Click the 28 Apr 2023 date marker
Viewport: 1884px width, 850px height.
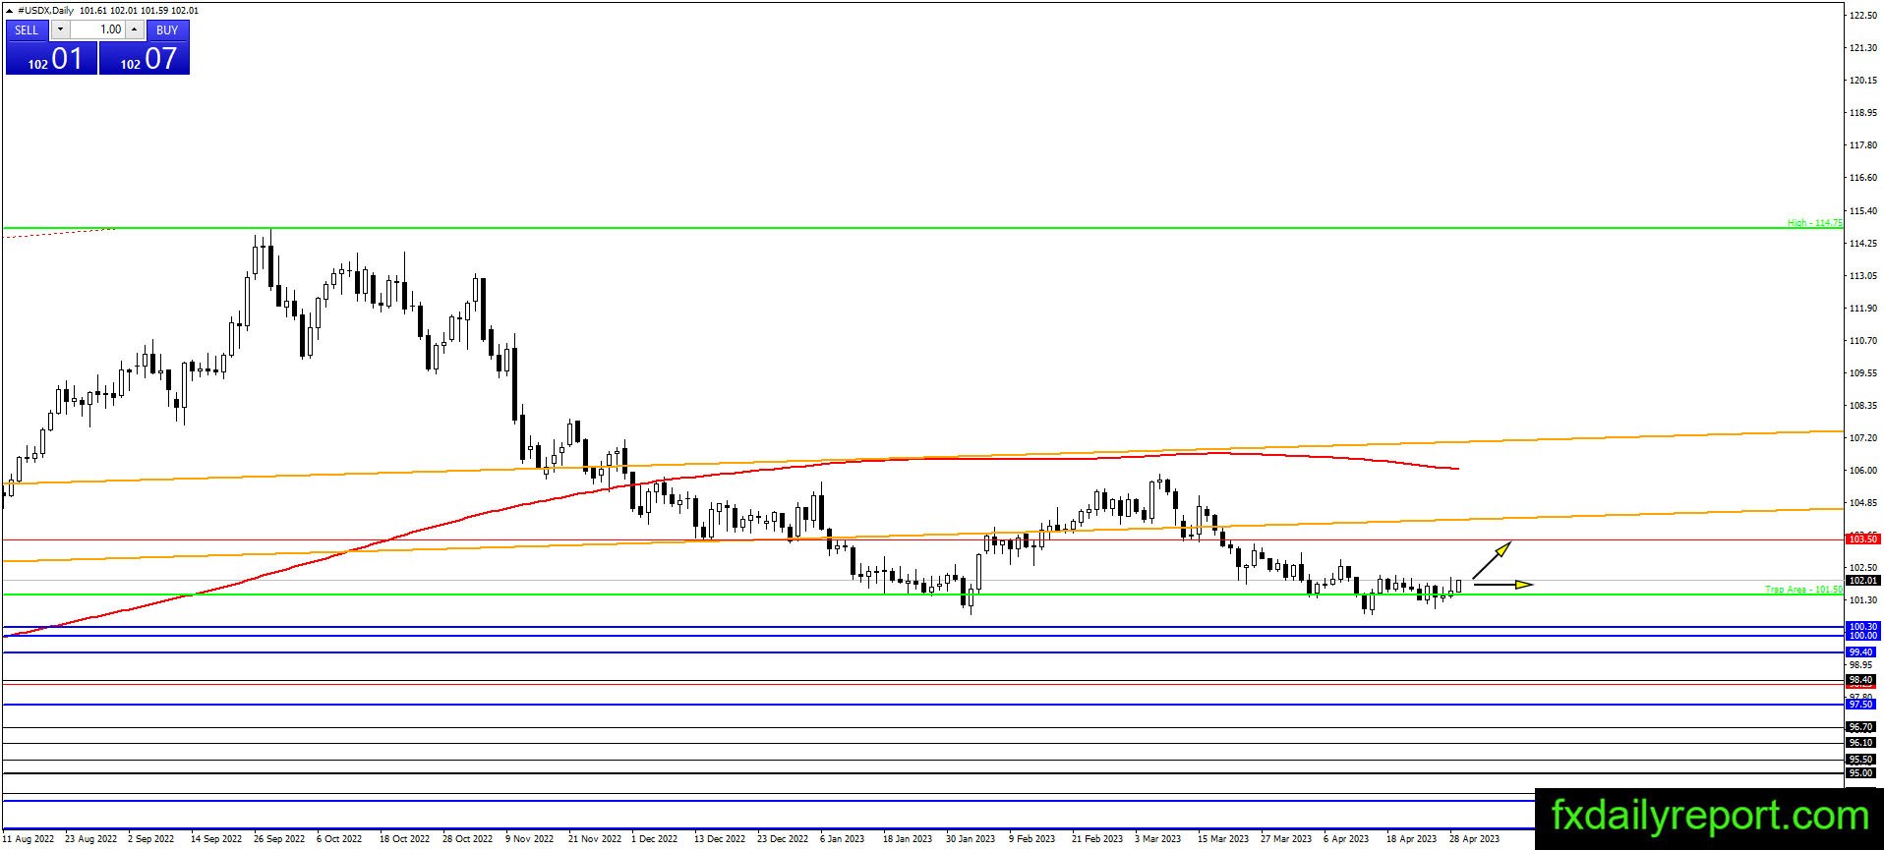click(x=1475, y=839)
